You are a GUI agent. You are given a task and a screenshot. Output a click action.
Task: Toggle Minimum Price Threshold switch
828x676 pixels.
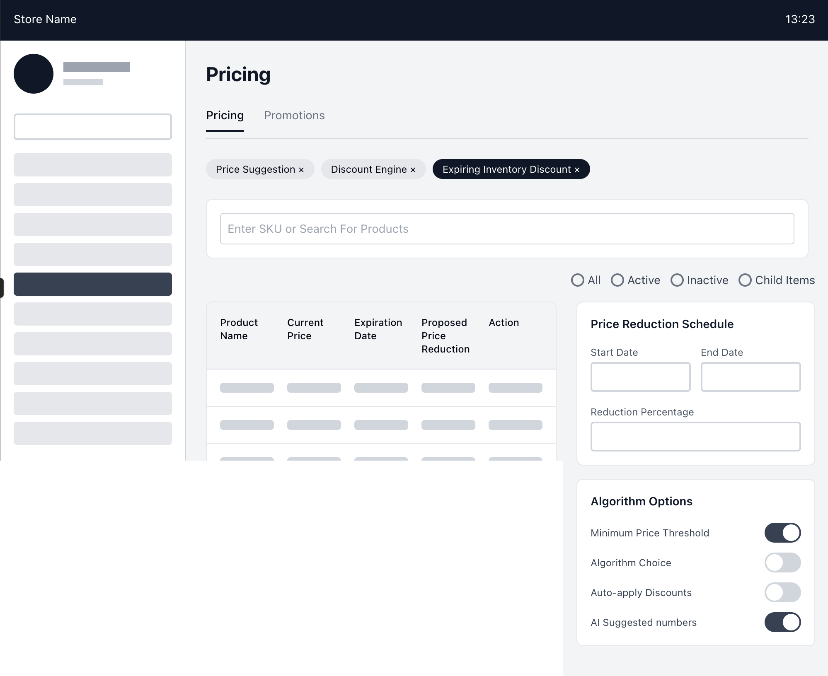tap(782, 533)
